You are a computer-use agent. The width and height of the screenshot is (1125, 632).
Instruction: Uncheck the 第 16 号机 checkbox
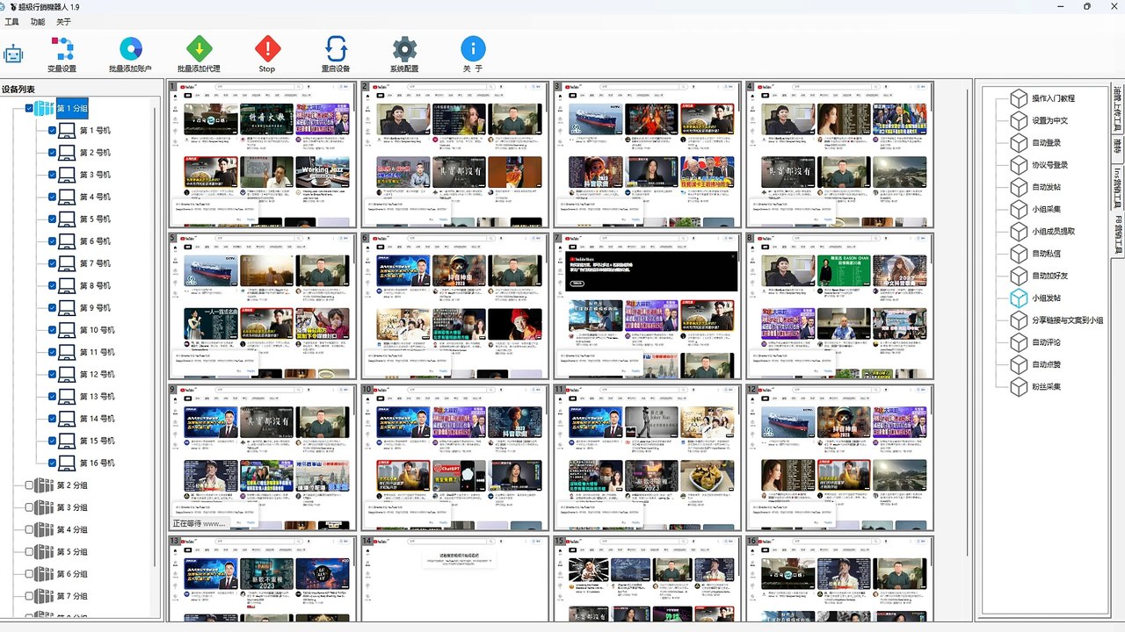tap(52, 463)
